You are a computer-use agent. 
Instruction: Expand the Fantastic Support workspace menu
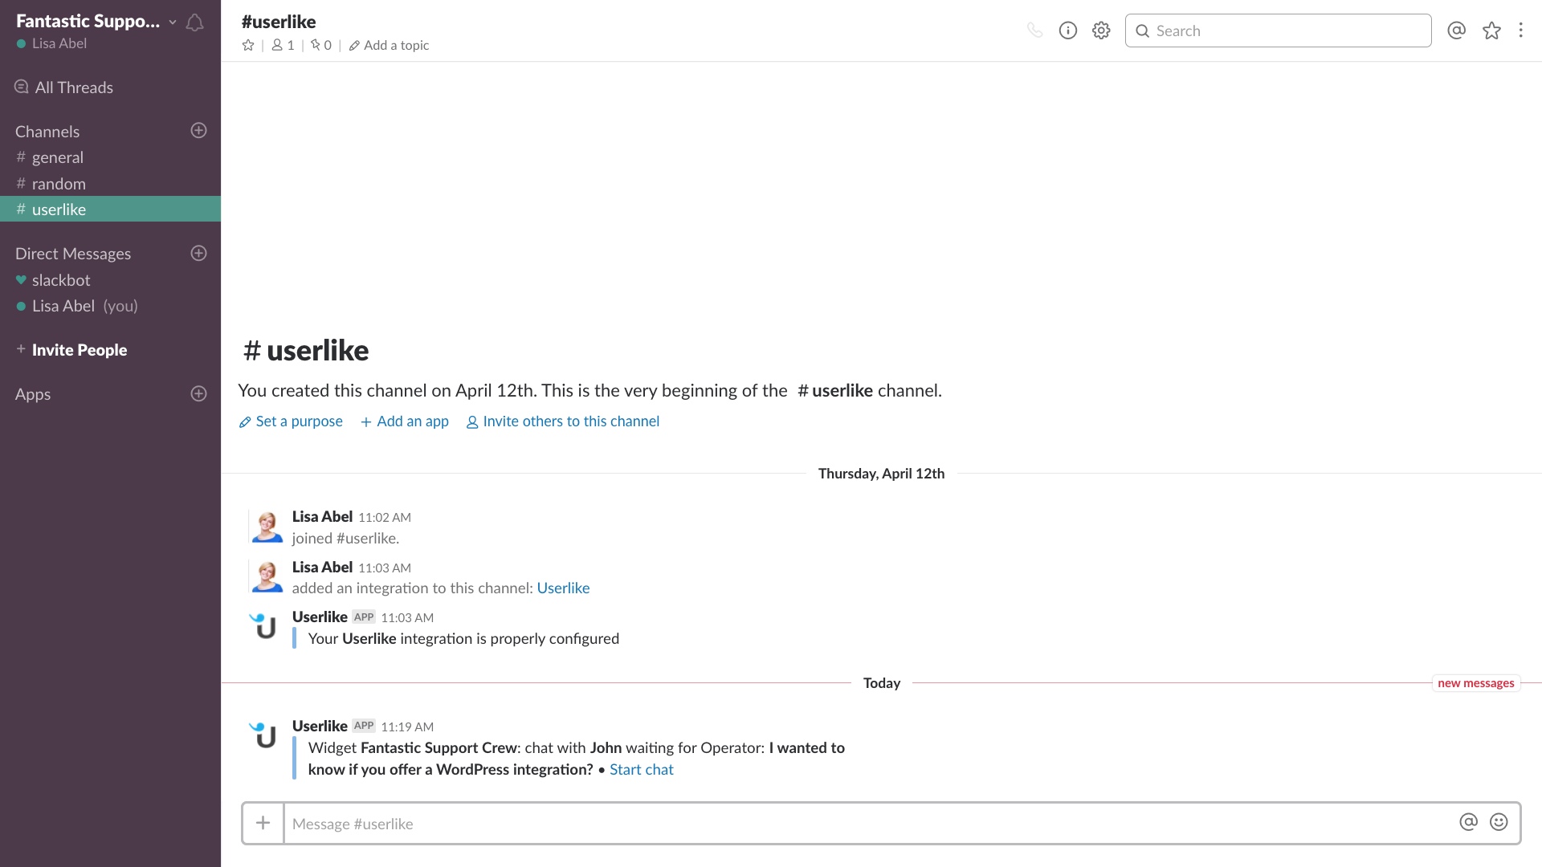pos(96,21)
